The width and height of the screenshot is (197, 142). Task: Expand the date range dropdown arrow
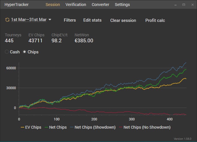coord(50,20)
